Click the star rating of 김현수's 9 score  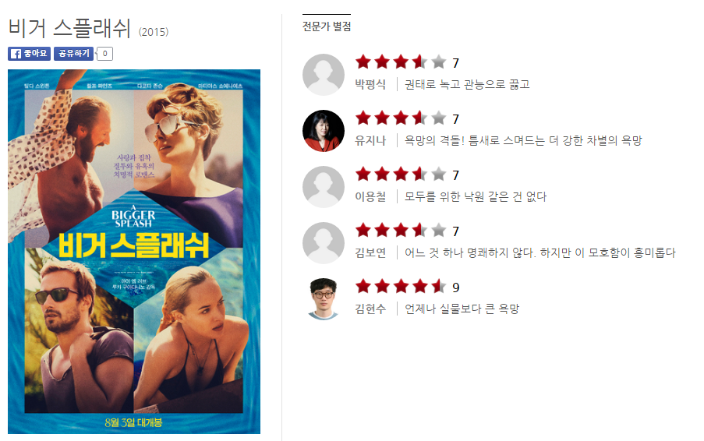pos(401,286)
